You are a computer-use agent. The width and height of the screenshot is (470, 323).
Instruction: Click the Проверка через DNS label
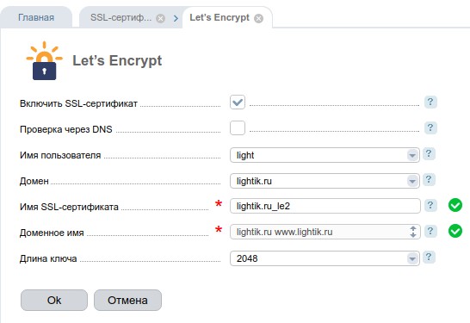click(x=66, y=129)
